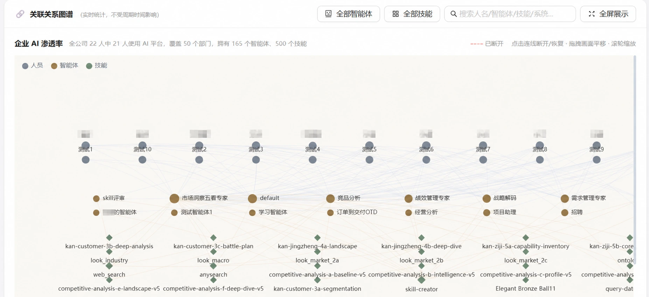649x297 pixels.
Task: Select the skill评审 agent node
Action: (96, 199)
